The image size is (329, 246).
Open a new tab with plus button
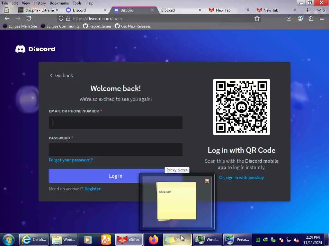(307, 10)
